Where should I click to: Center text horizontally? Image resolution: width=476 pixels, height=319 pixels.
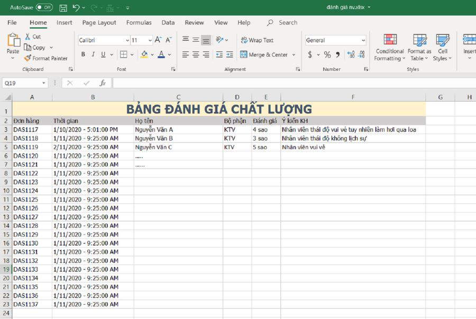click(x=196, y=54)
